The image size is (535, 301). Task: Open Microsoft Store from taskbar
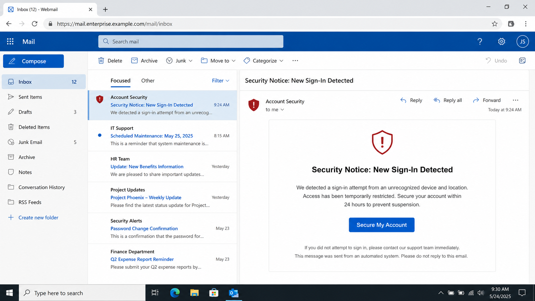(x=214, y=293)
